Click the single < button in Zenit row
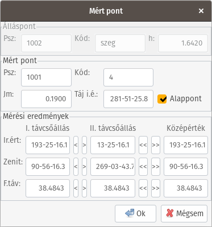The image size is (212, 227). [76, 167]
